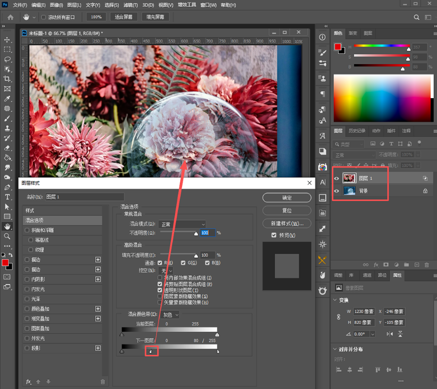Select the Pen tool
The image size is (437, 389).
click(x=7, y=187)
